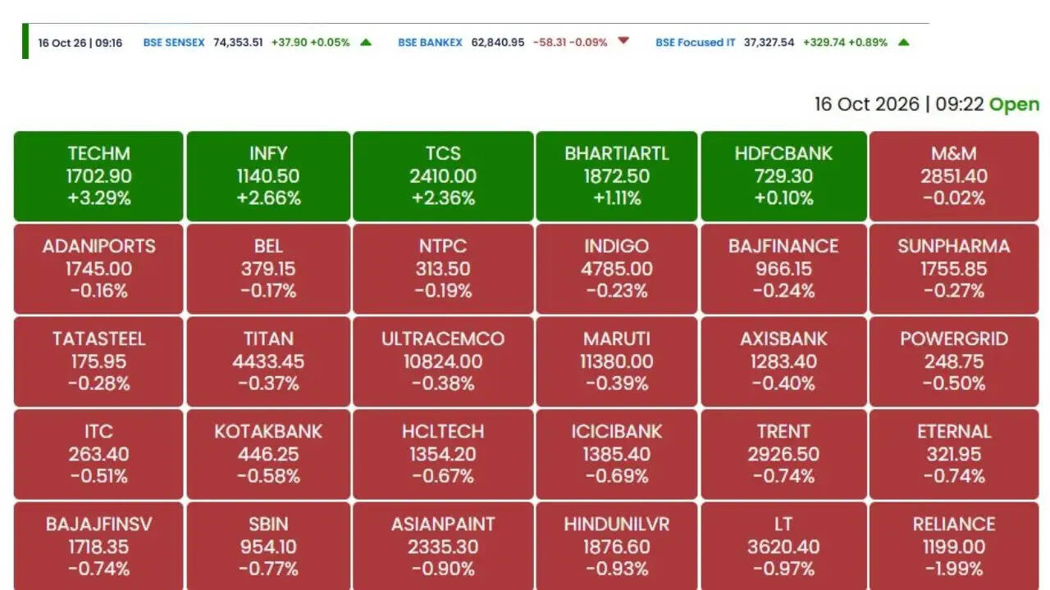1050x590 pixels.
Task: Open the HINDUNILVR tile
Action: (x=617, y=546)
